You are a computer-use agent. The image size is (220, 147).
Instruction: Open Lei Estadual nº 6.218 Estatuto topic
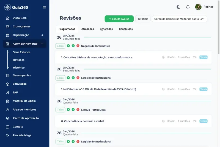[98, 89]
